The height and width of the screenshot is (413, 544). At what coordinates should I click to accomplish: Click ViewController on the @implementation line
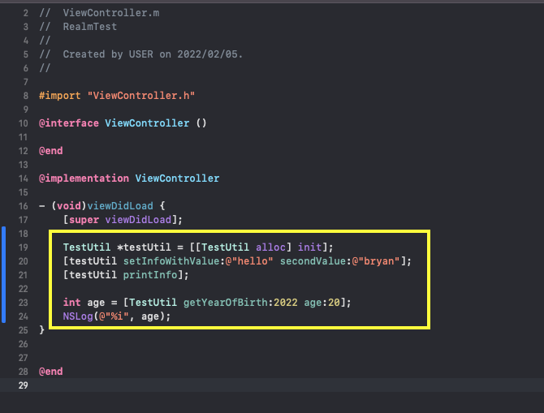[177, 179]
